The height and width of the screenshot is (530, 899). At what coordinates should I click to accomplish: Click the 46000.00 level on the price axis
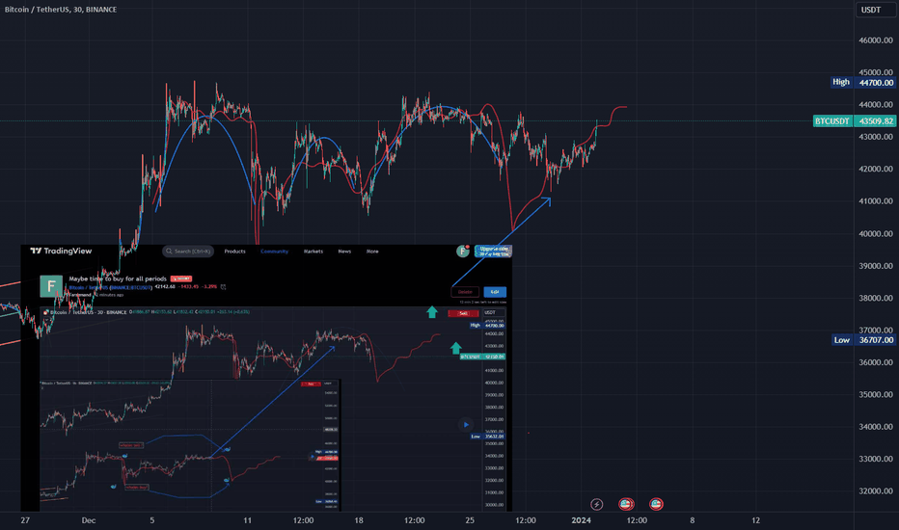[876, 40]
